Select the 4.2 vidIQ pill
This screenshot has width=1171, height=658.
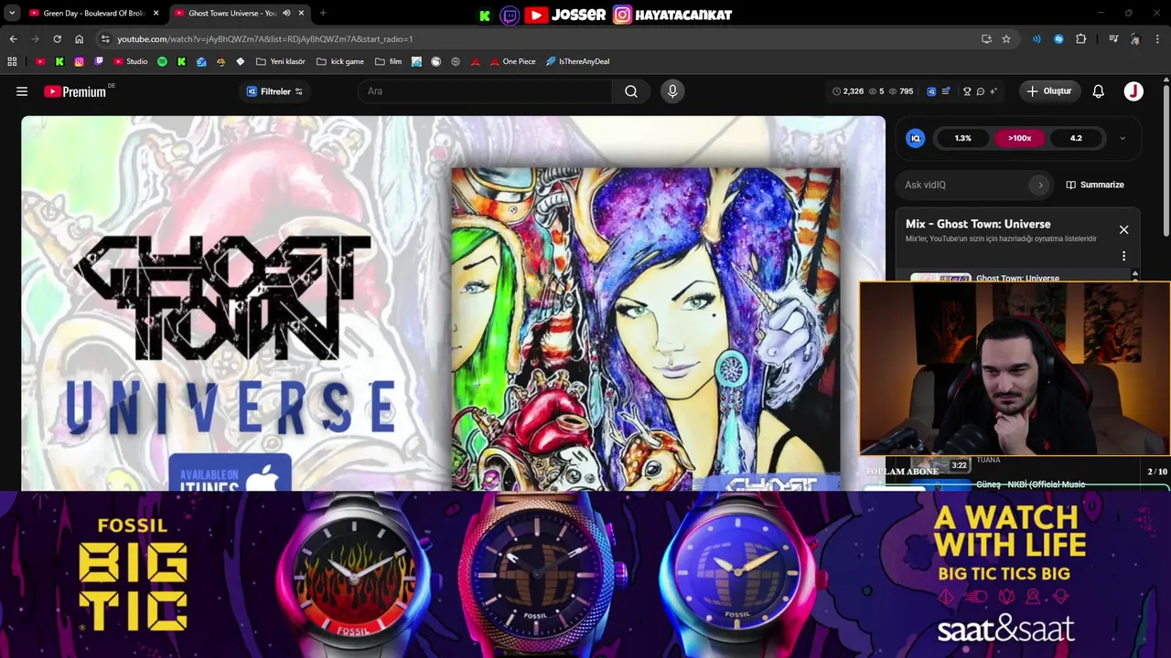click(1076, 138)
